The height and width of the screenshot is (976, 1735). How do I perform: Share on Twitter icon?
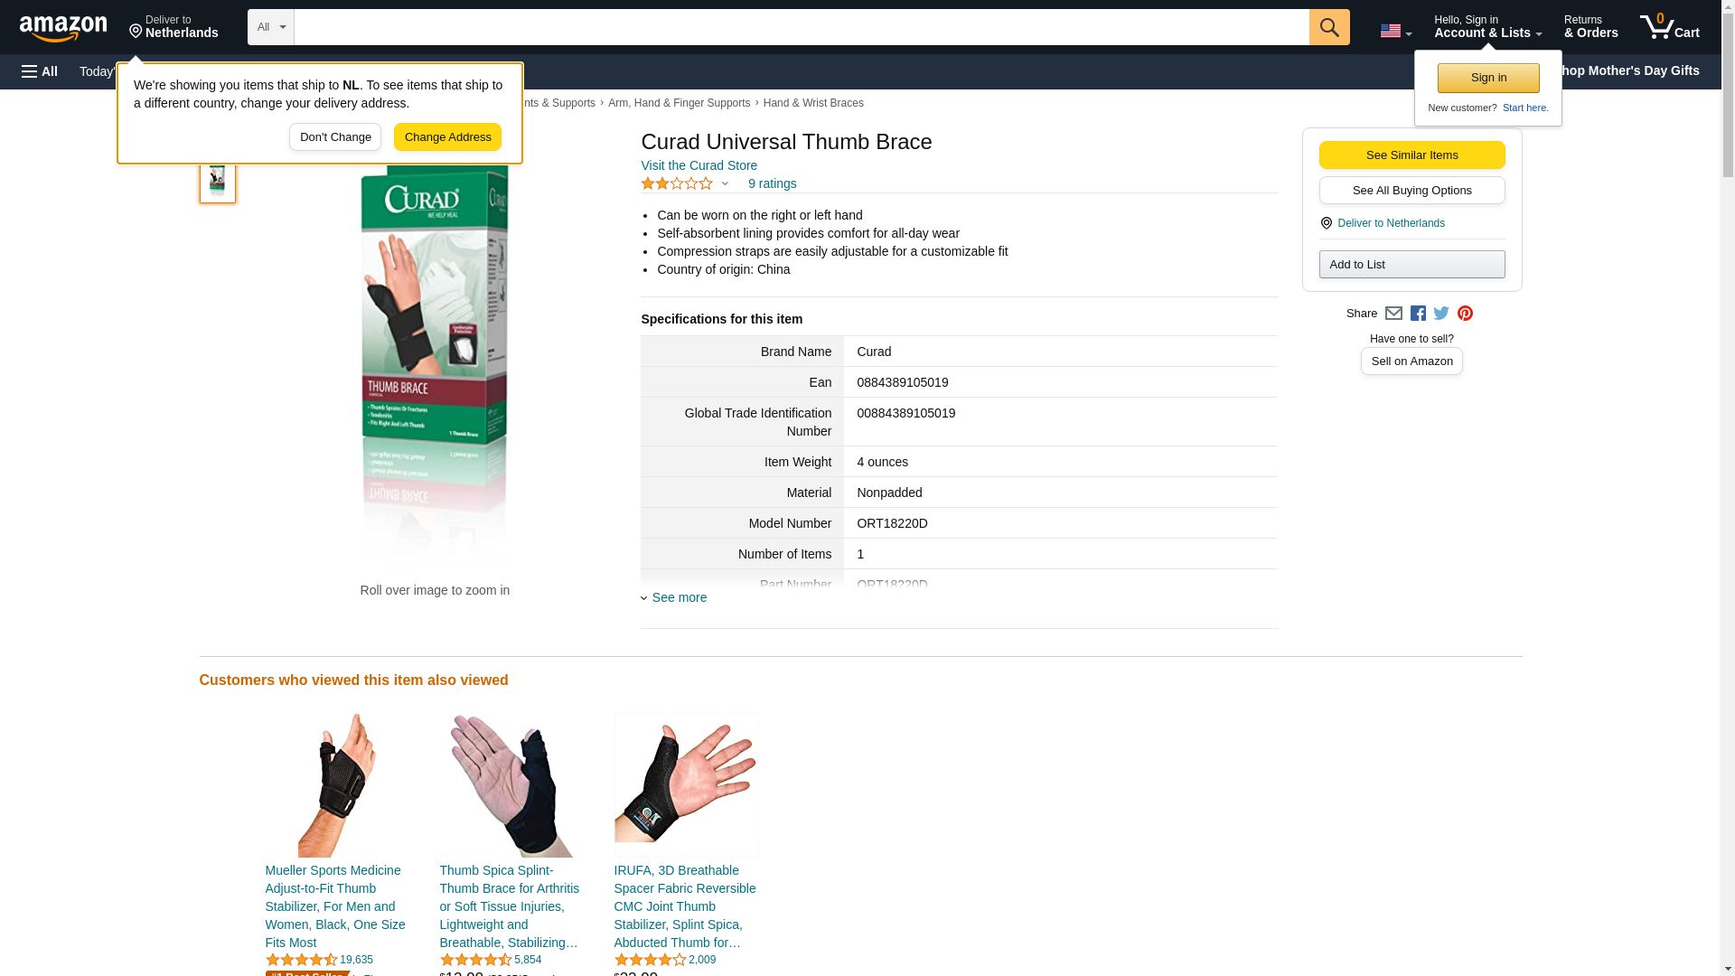pyautogui.click(x=1441, y=314)
